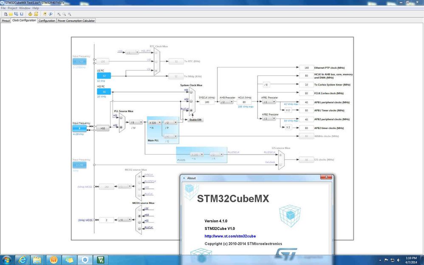Open the Help menu
The width and height of the screenshot is (424, 265).
click(x=36, y=8)
